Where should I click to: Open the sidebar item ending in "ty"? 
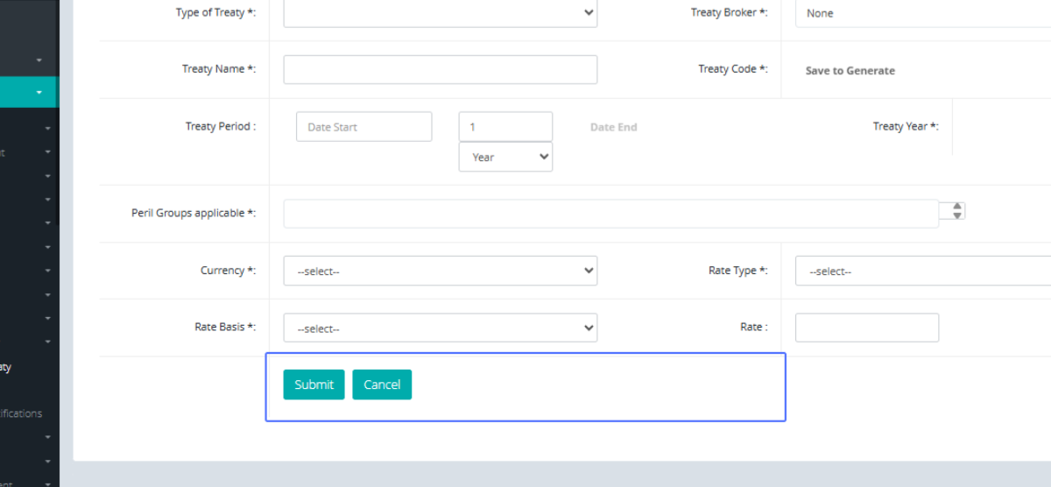(5, 368)
